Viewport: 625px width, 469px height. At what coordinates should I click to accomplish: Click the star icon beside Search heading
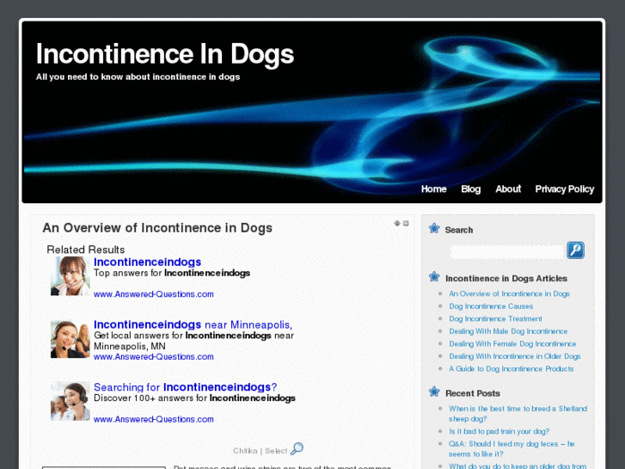[434, 229]
